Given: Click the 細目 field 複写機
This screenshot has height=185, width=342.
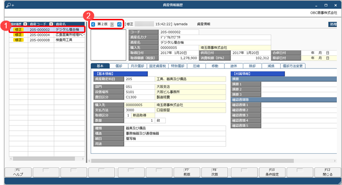Looking at the screenshot, I should point(175,139).
